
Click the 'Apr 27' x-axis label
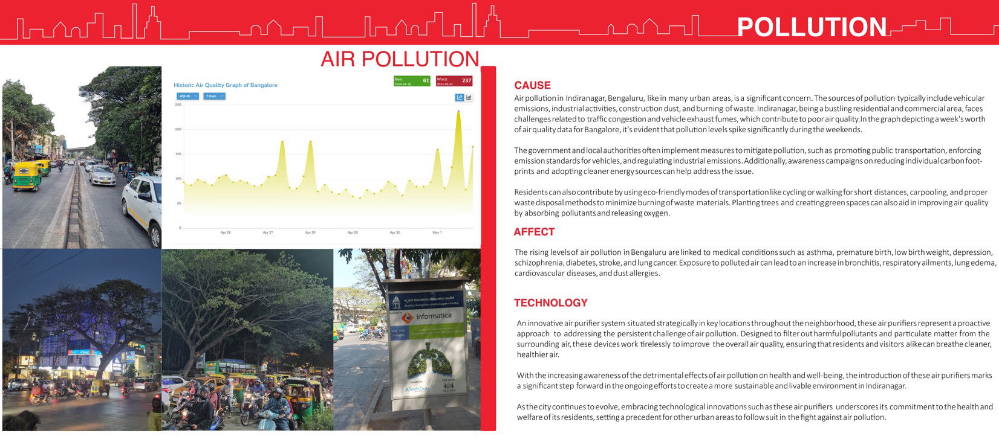268,232
